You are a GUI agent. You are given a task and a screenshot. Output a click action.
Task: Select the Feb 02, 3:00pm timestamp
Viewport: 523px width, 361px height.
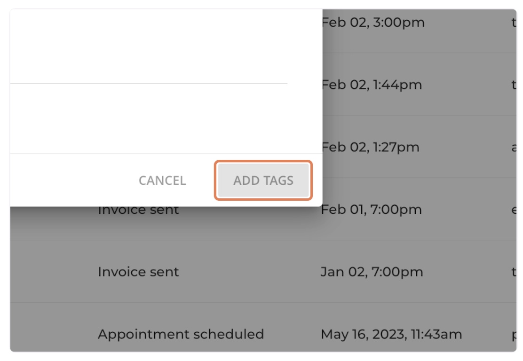(x=373, y=23)
